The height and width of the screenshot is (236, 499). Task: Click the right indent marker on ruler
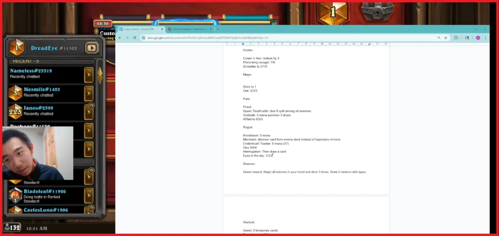click(x=369, y=44)
